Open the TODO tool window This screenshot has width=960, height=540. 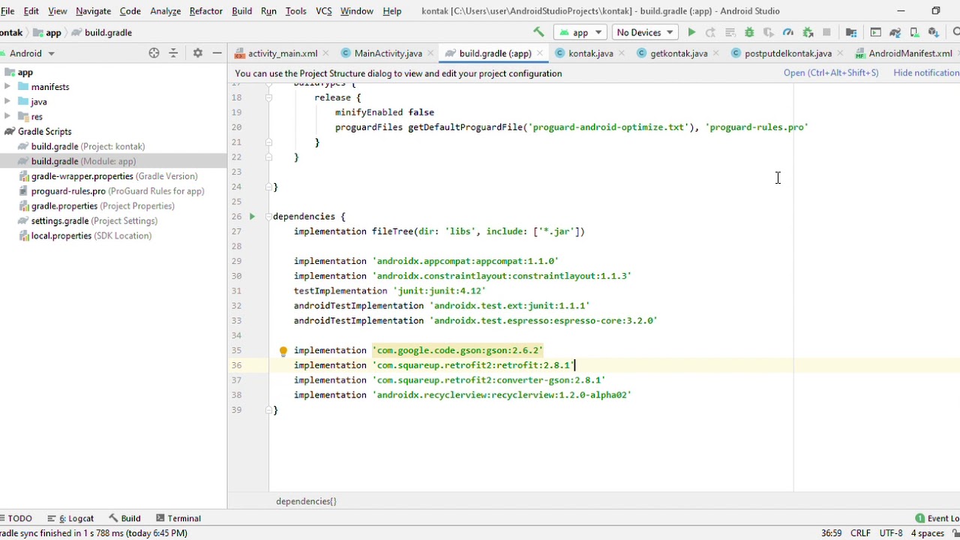coord(16,518)
